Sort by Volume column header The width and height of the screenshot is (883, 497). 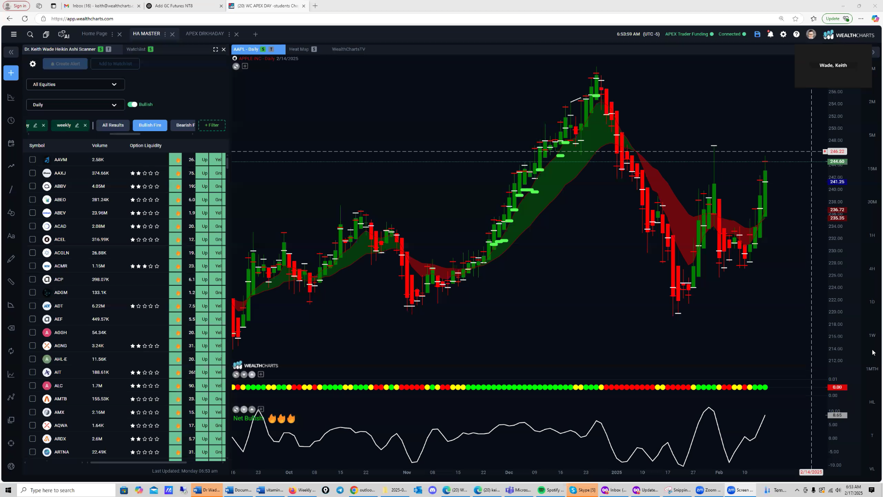pos(100,145)
